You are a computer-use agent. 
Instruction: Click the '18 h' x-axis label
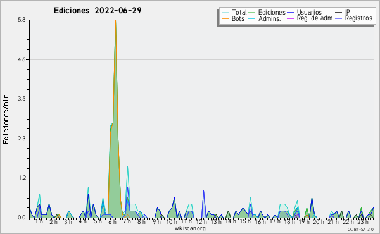pyautogui.click(x=289, y=221)
